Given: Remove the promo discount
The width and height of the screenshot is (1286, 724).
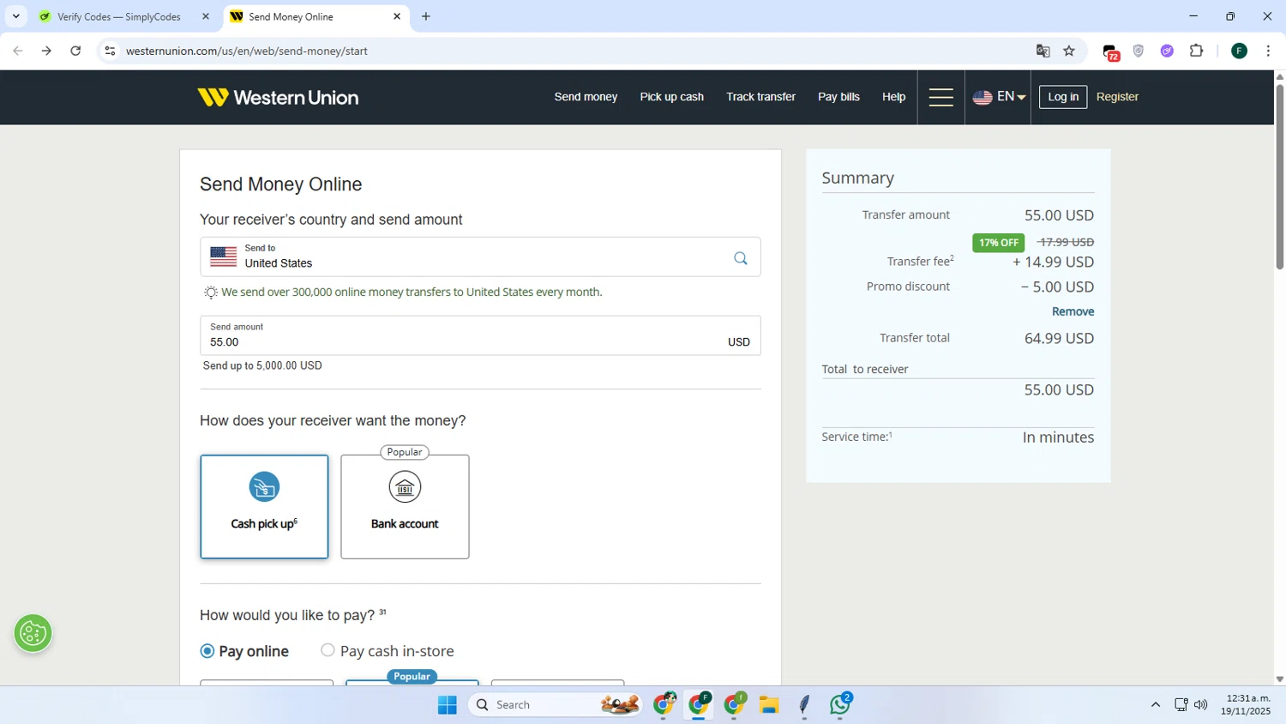Looking at the screenshot, I should [x=1073, y=311].
